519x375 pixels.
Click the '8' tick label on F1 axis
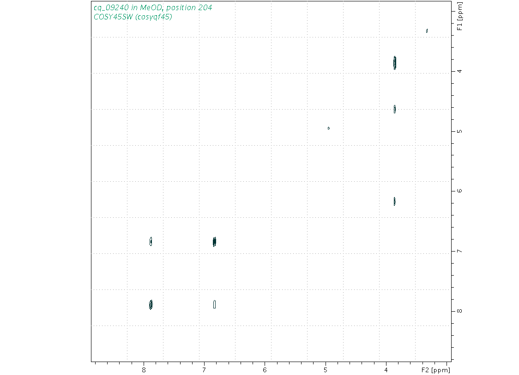coord(459,311)
